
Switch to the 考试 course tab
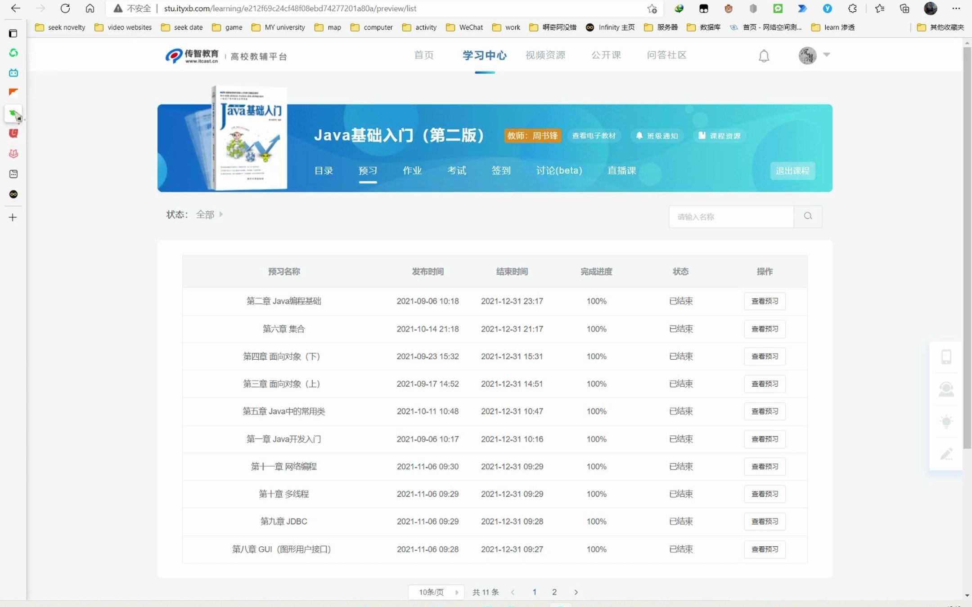[457, 171]
